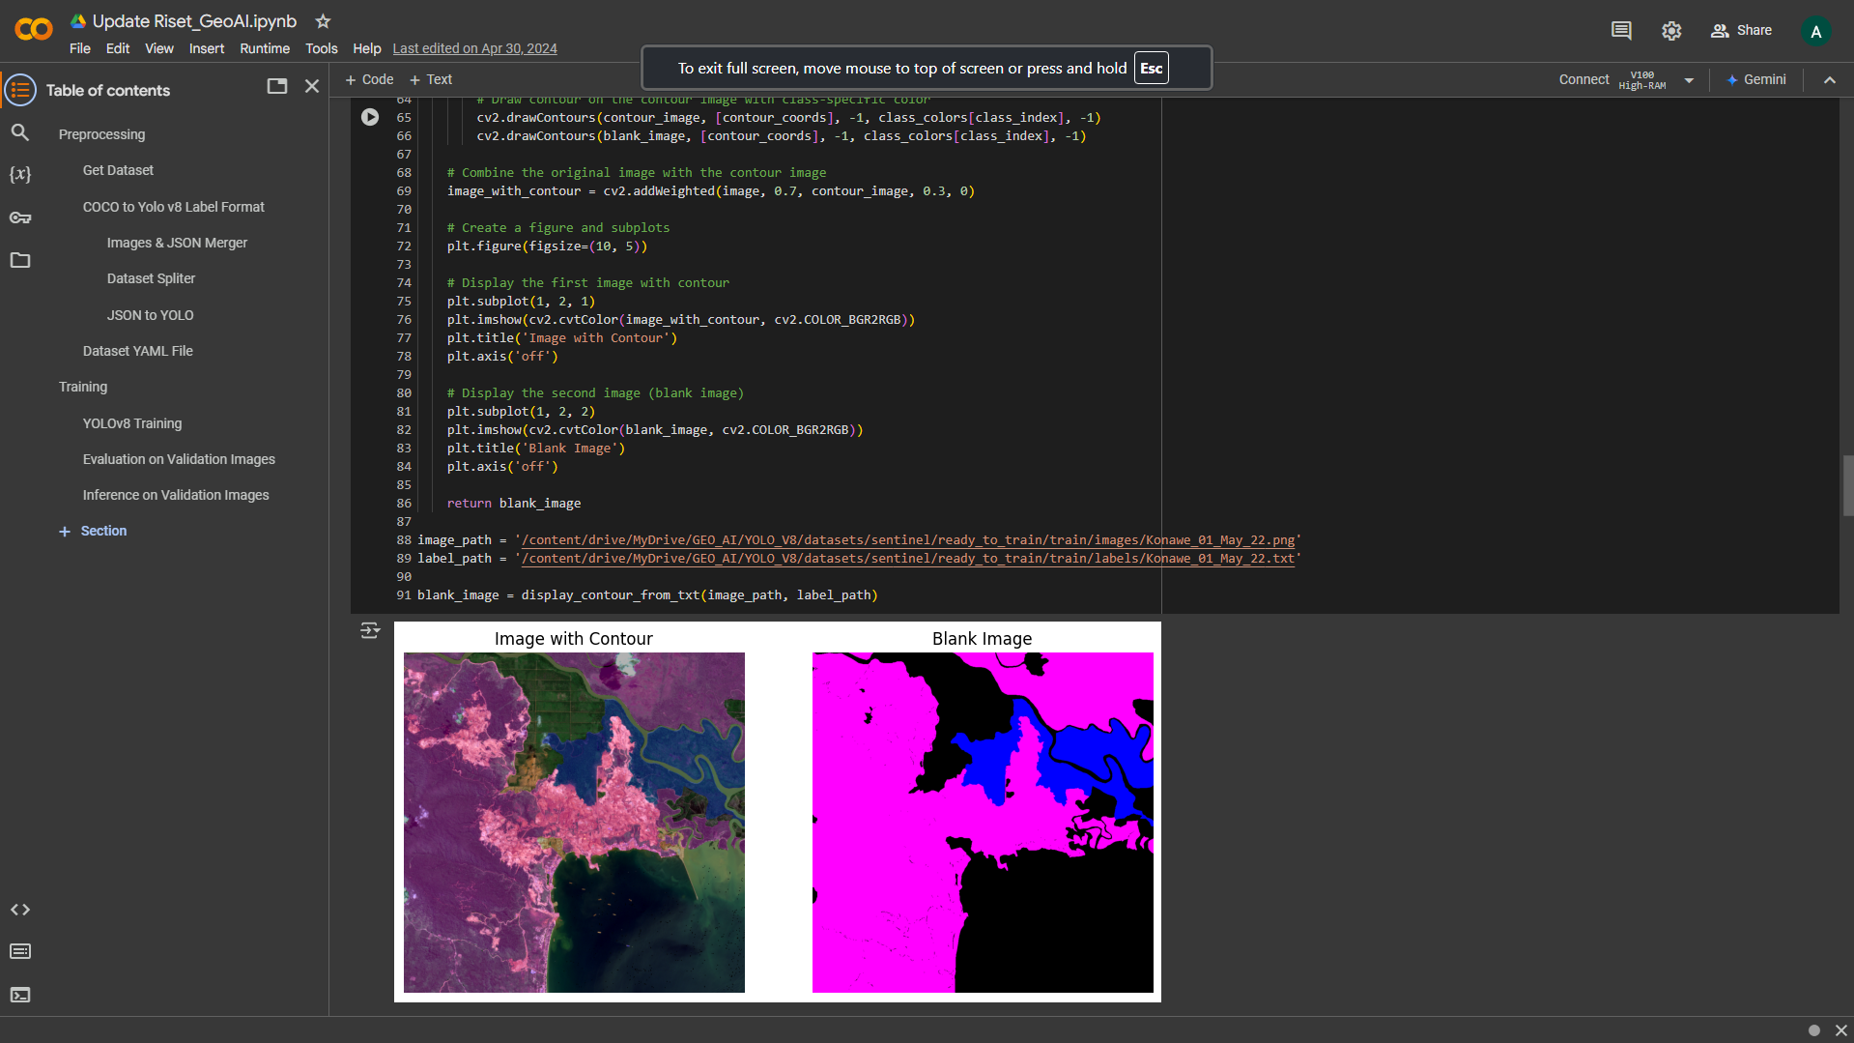
Task: Open the Files folder icon in sidebar
Action: (20, 260)
